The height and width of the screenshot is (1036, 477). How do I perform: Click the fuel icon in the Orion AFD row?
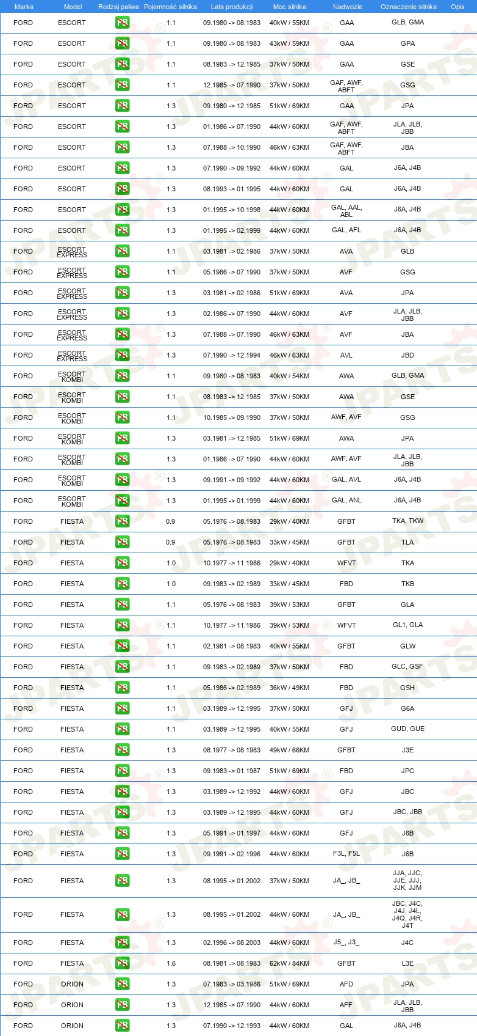(x=122, y=984)
